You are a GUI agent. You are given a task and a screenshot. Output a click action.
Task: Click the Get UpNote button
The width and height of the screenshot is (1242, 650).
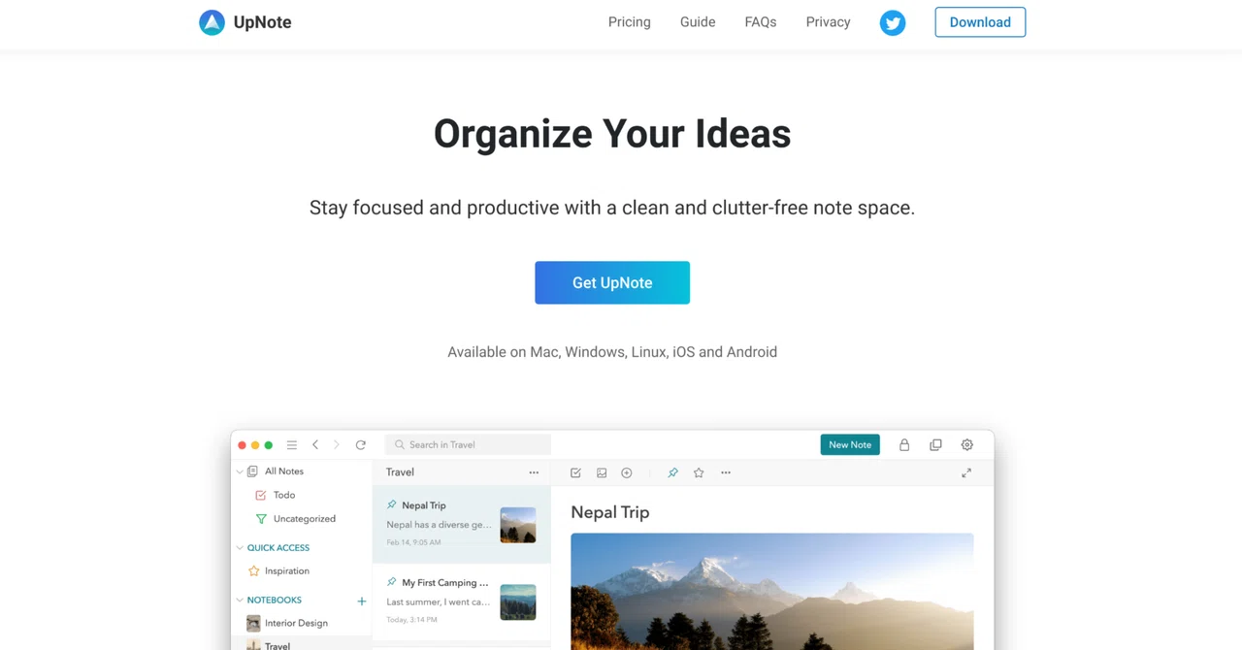pyautogui.click(x=612, y=282)
